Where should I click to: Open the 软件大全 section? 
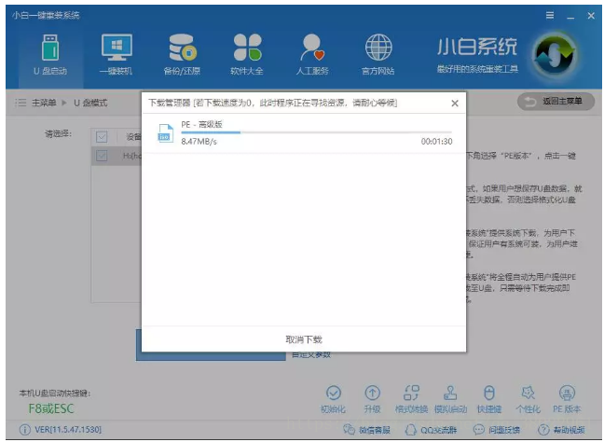[247, 55]
